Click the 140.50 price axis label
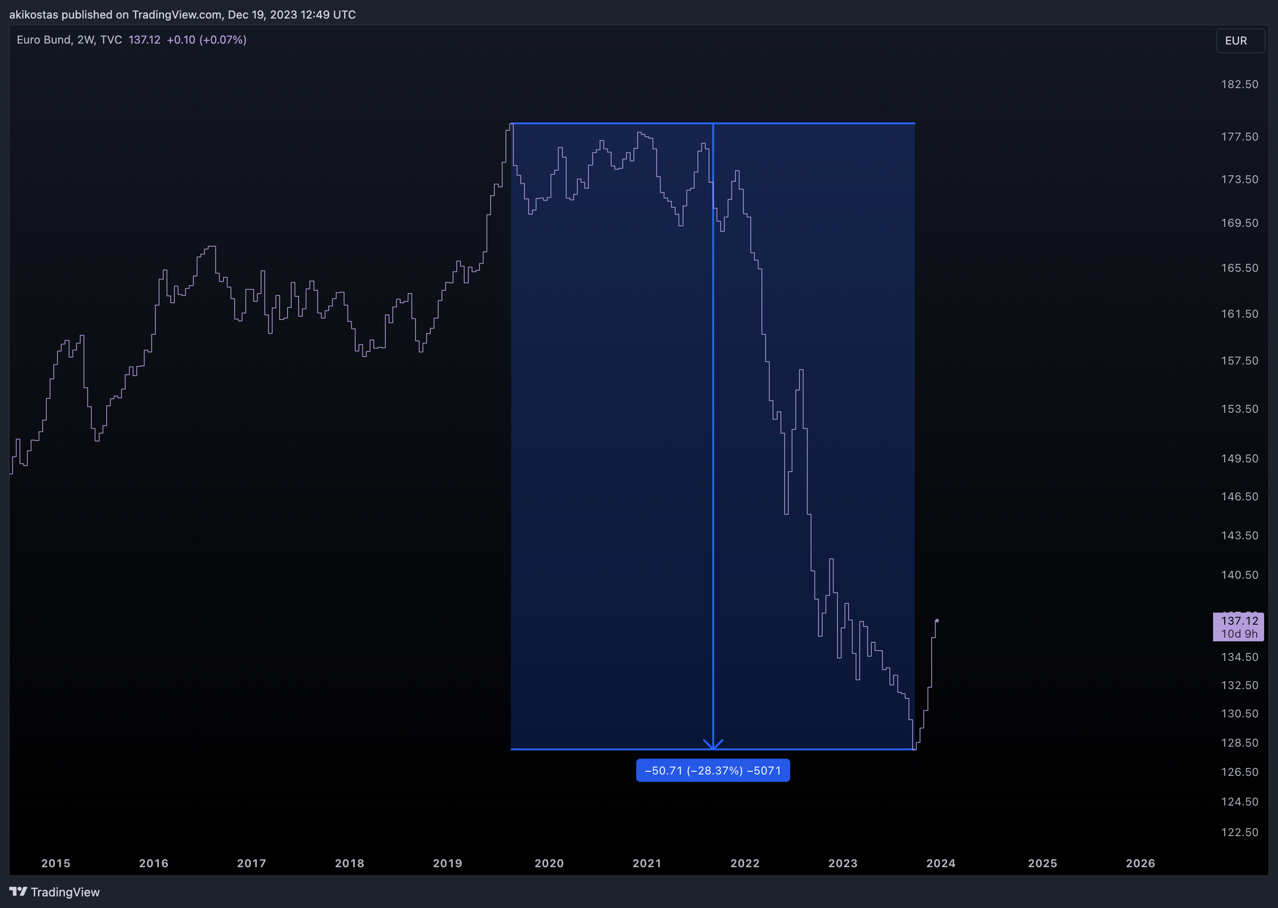Viewport: 1278px width, 908px height. tap(1240, 575)
